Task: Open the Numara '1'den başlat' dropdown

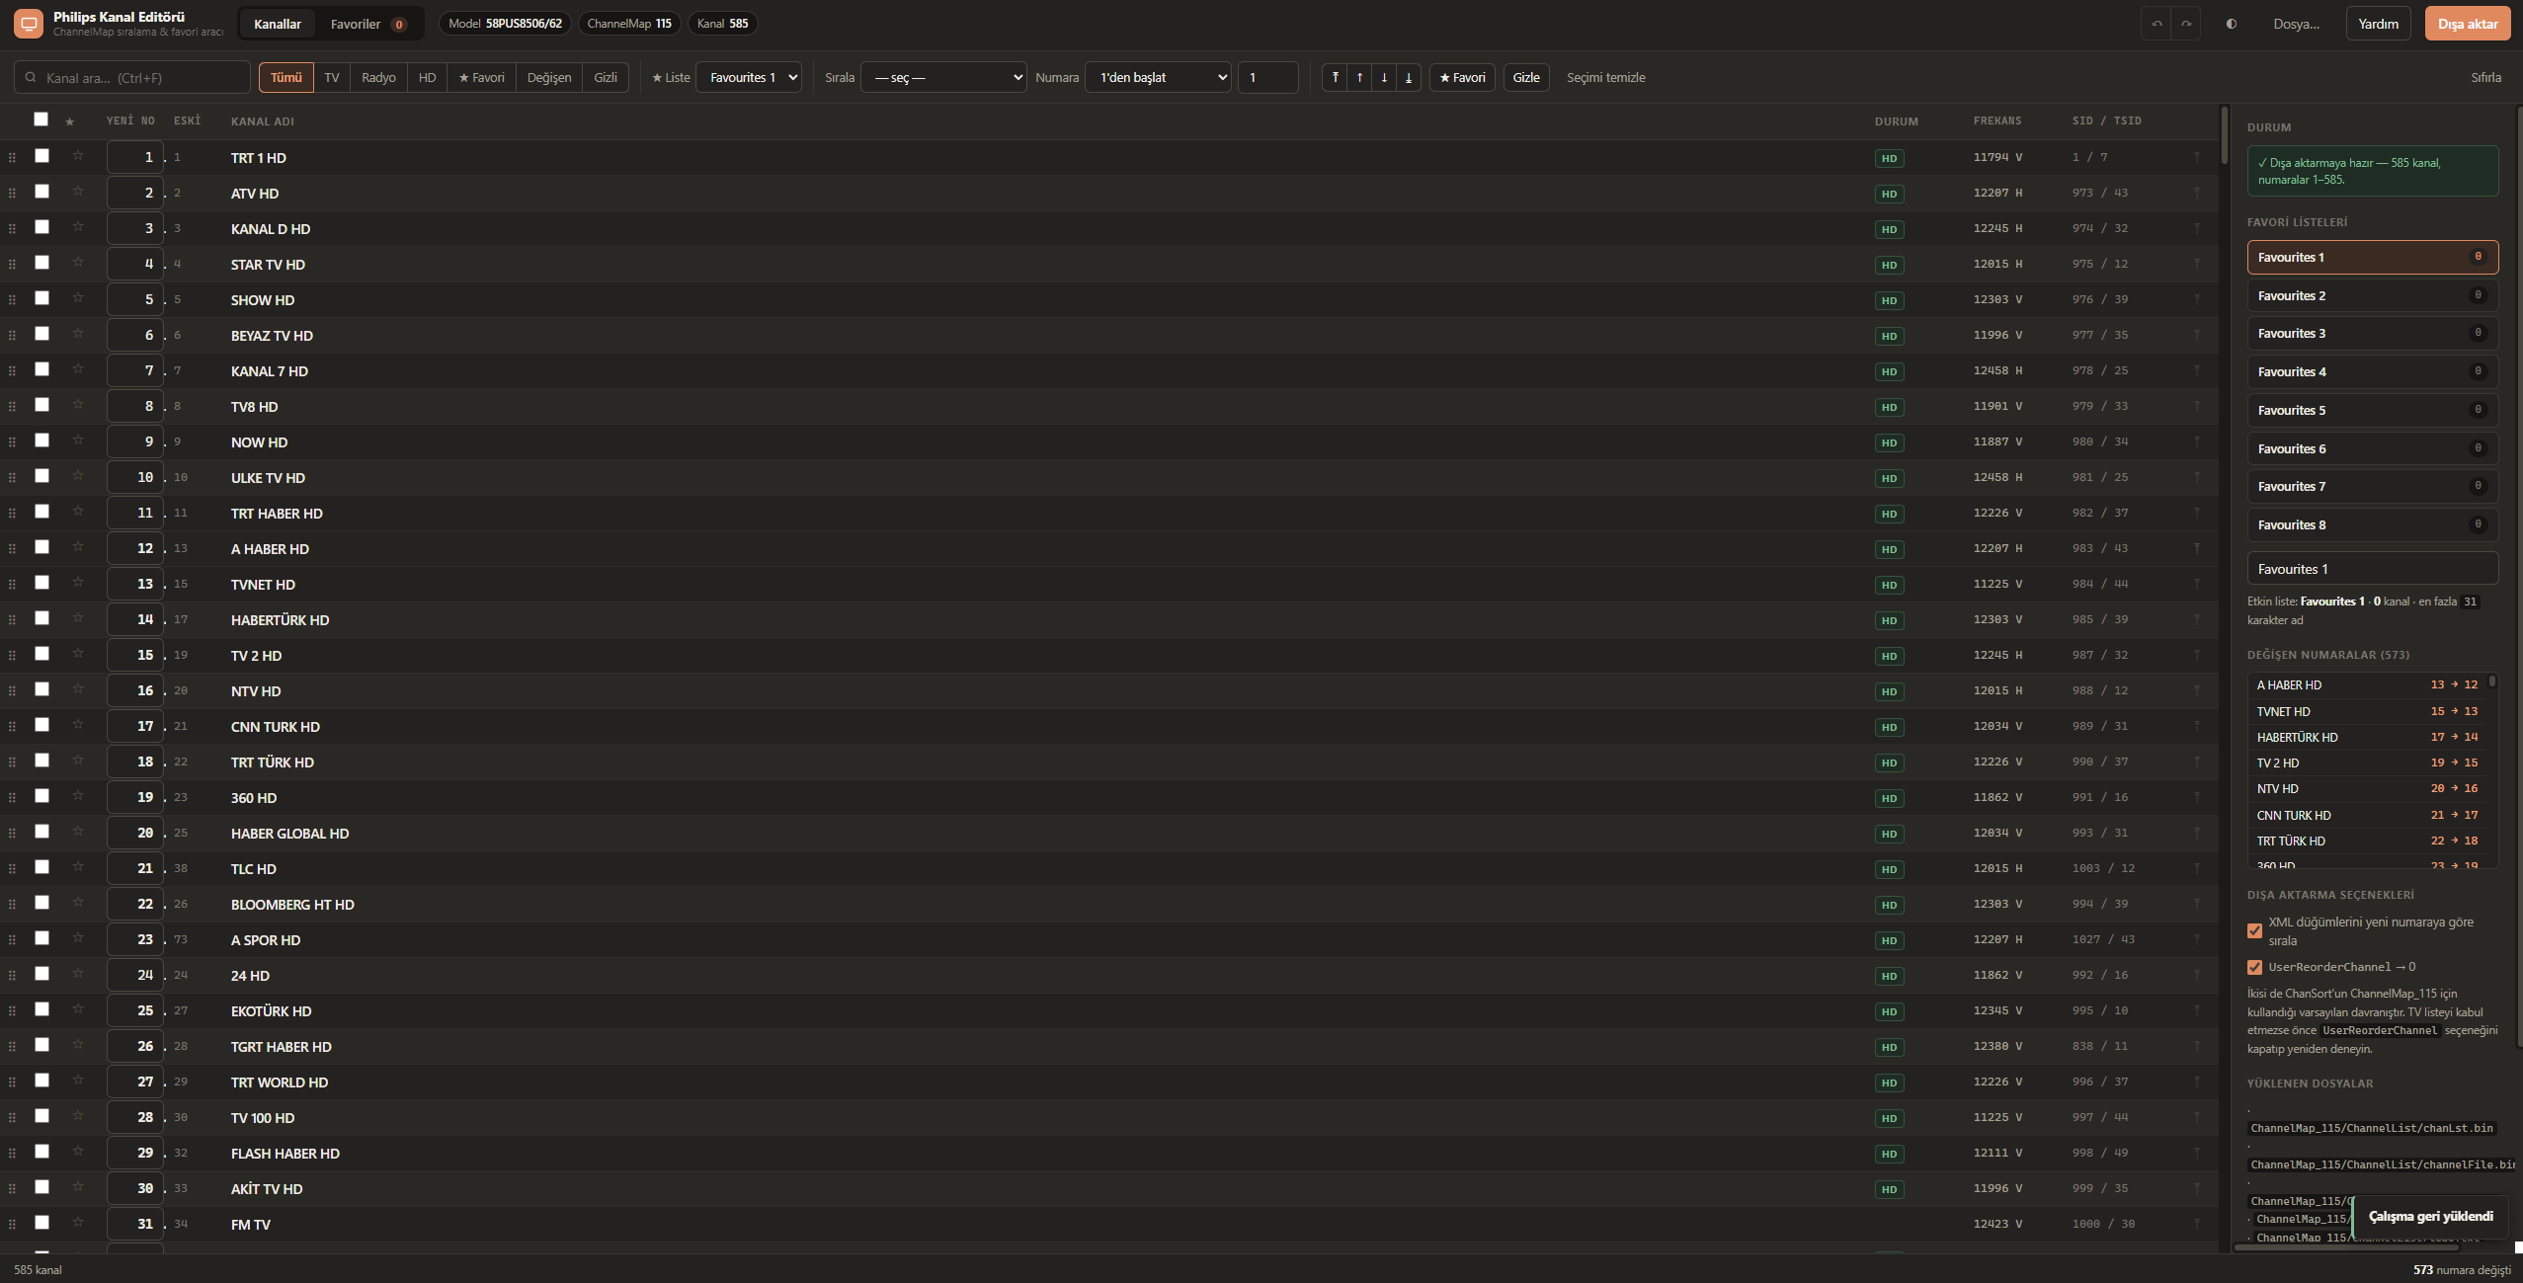Action: (1158, 77)
